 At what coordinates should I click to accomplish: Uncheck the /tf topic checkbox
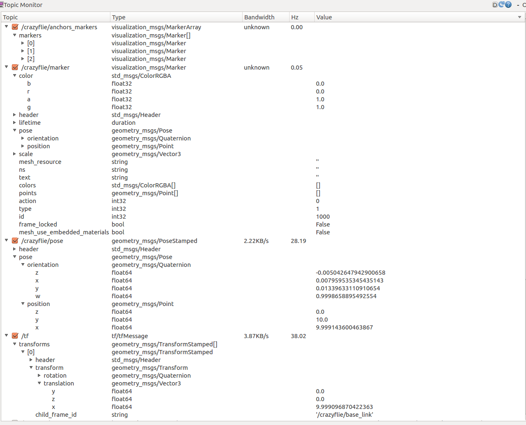15,336
